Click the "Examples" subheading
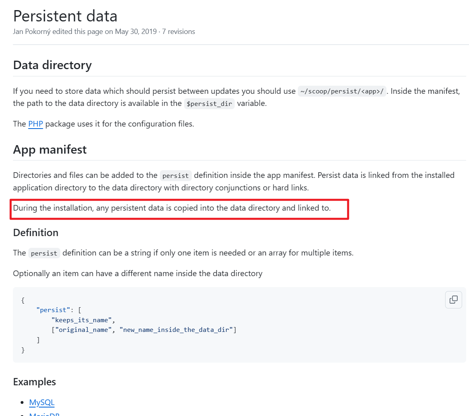 [x=34, y=382]
